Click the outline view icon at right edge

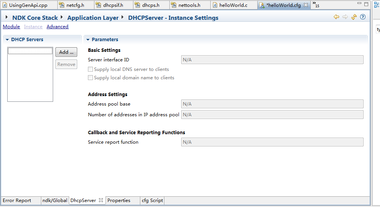(x=377, y=5)
